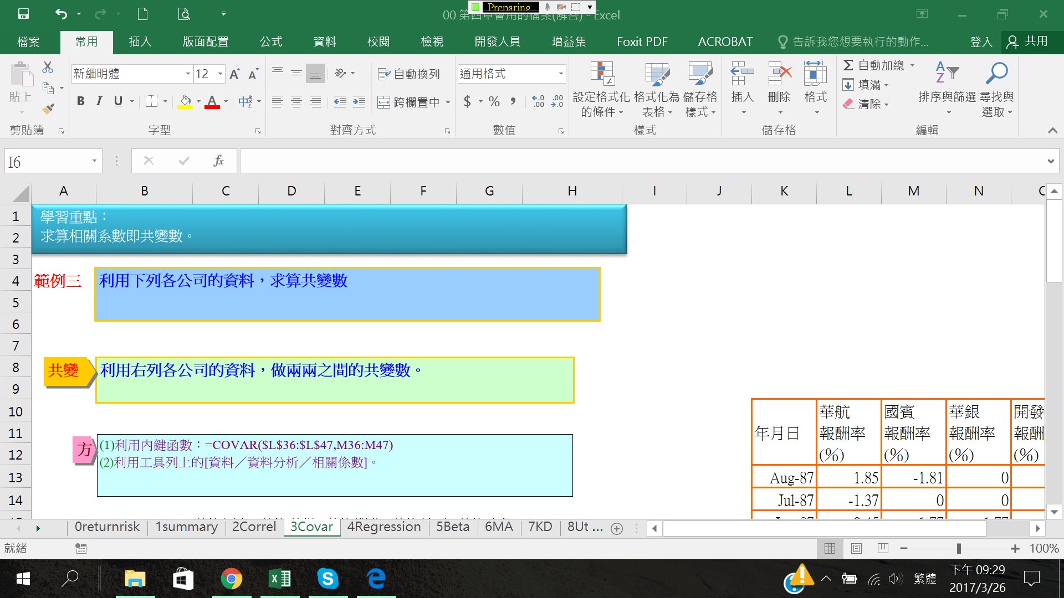Click the Insert Function fx icon
This screenshot has height=598, width=1064.
[218, 161]
